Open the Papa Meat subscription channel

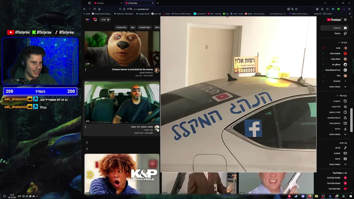click(334, 59)
